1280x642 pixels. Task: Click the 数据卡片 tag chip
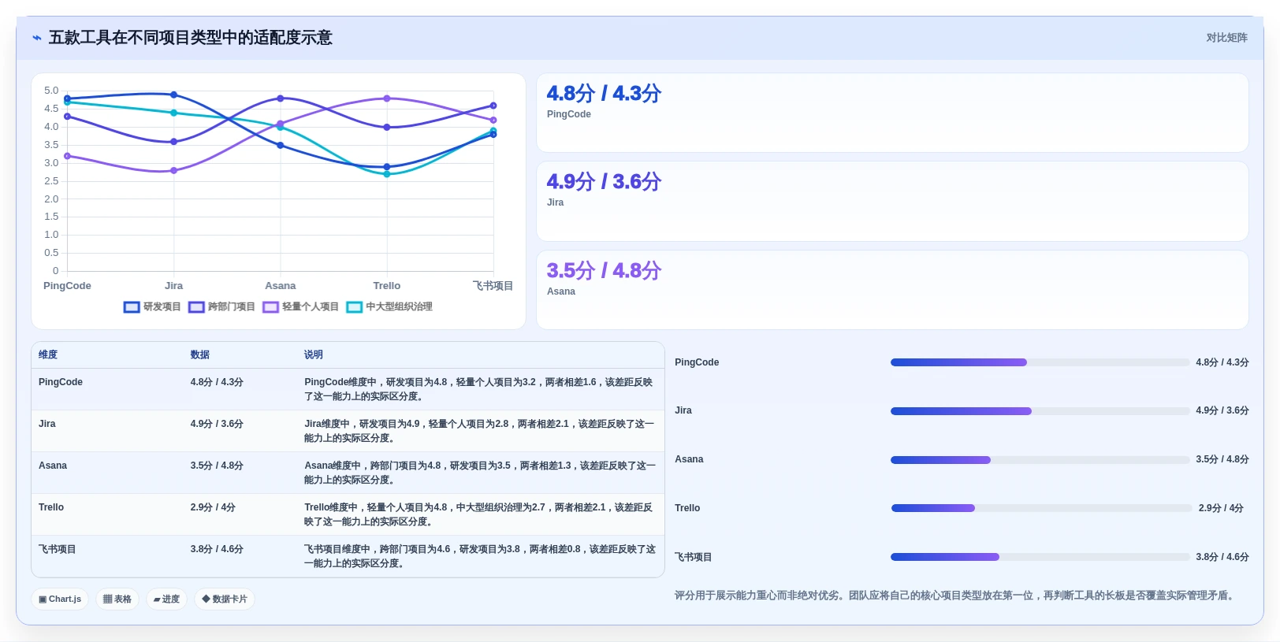pos(225,599)
